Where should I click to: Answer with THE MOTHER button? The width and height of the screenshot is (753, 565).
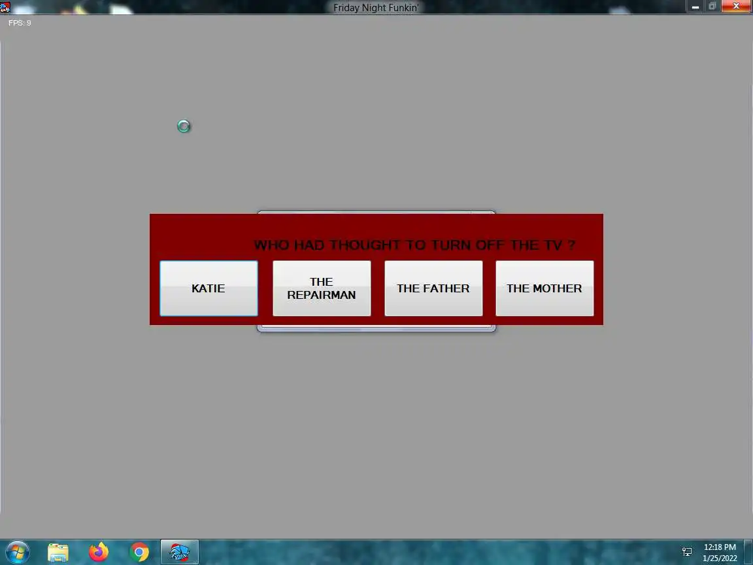coord(544,288)
